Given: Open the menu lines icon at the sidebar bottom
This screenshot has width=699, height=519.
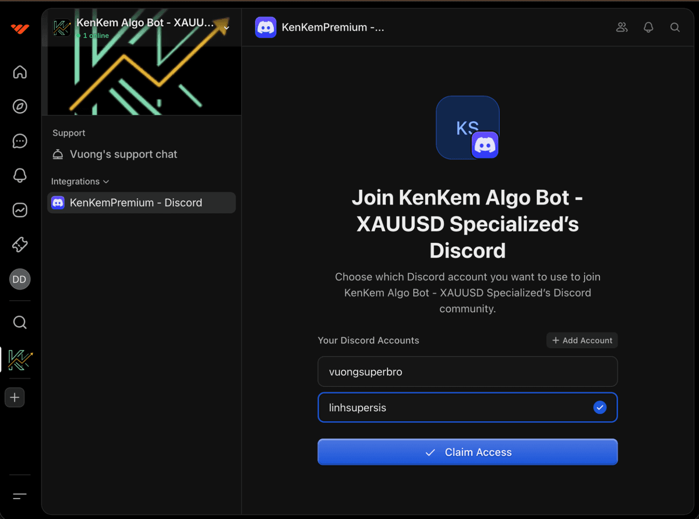Looking at the screenshot, I should pyautogui.click(x=20, y=496).
